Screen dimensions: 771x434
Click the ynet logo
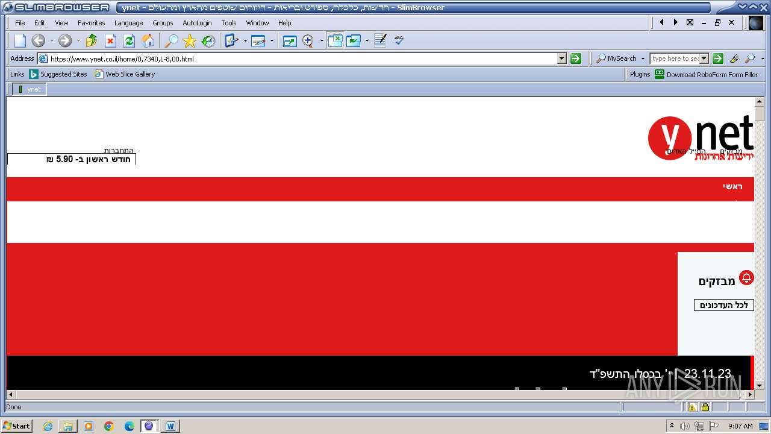pos(701,137)
